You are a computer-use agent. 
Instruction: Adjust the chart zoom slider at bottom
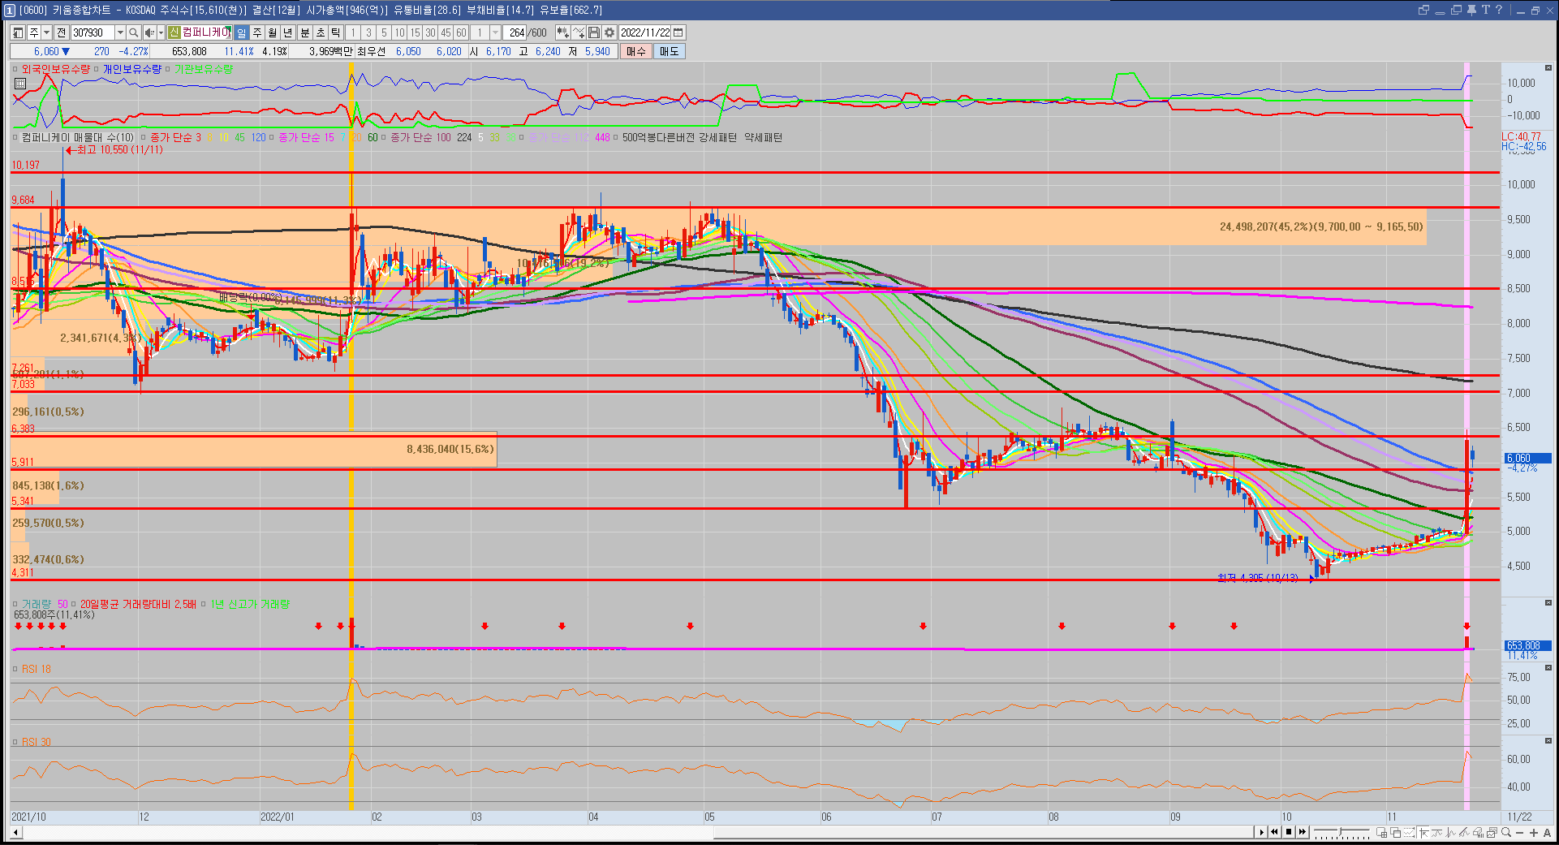click(1341, 831)
